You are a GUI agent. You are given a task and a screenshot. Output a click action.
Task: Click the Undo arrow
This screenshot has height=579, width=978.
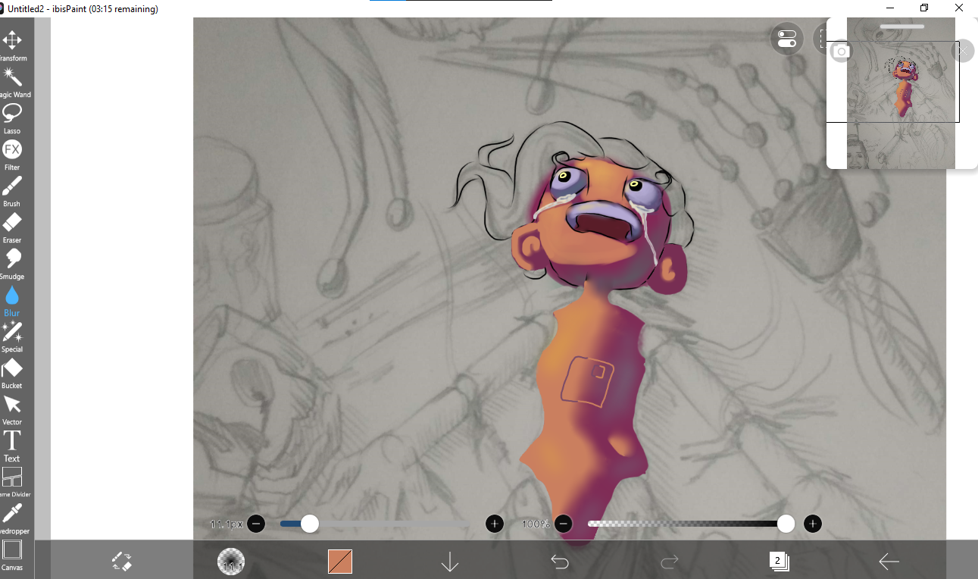[x=560, y=561]
